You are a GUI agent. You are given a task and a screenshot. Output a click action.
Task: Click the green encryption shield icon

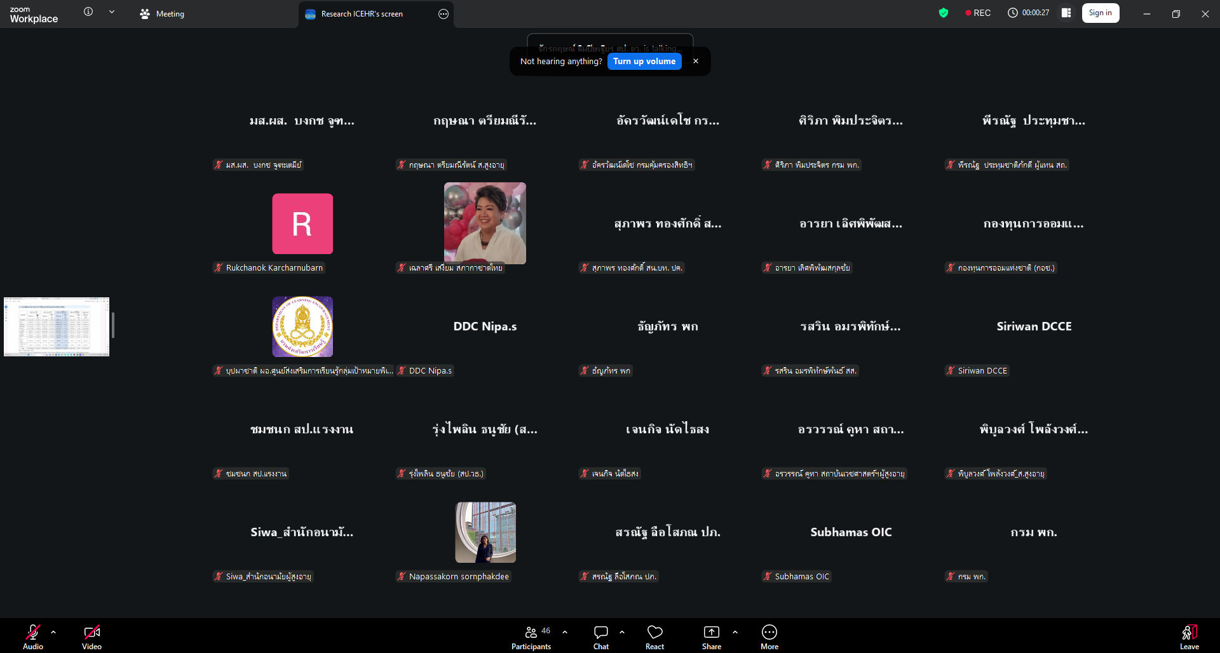point(944,13)
